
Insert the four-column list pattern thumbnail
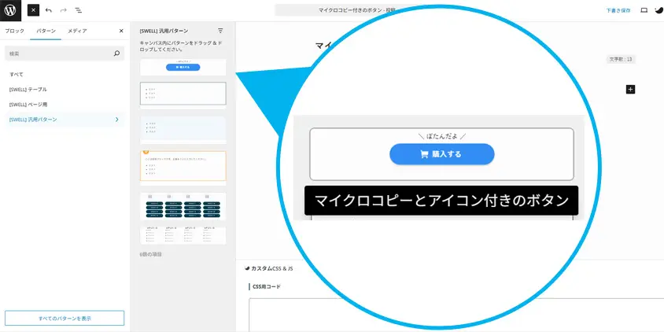[x=183, y=235]
